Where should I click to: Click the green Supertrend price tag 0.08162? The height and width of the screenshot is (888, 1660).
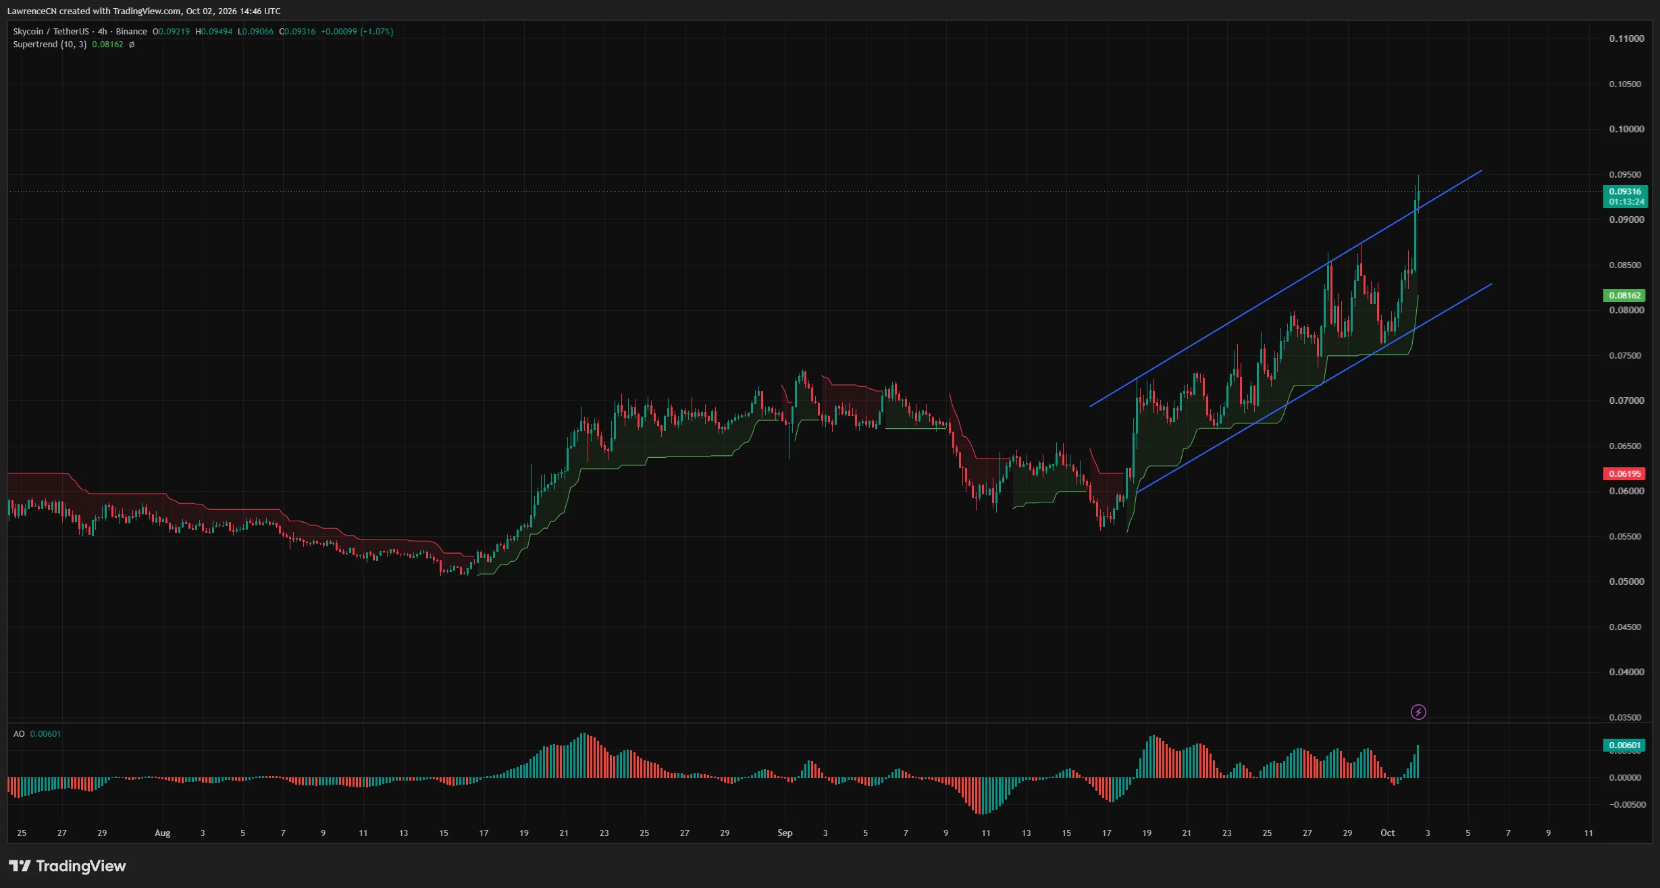(1624, 295)
